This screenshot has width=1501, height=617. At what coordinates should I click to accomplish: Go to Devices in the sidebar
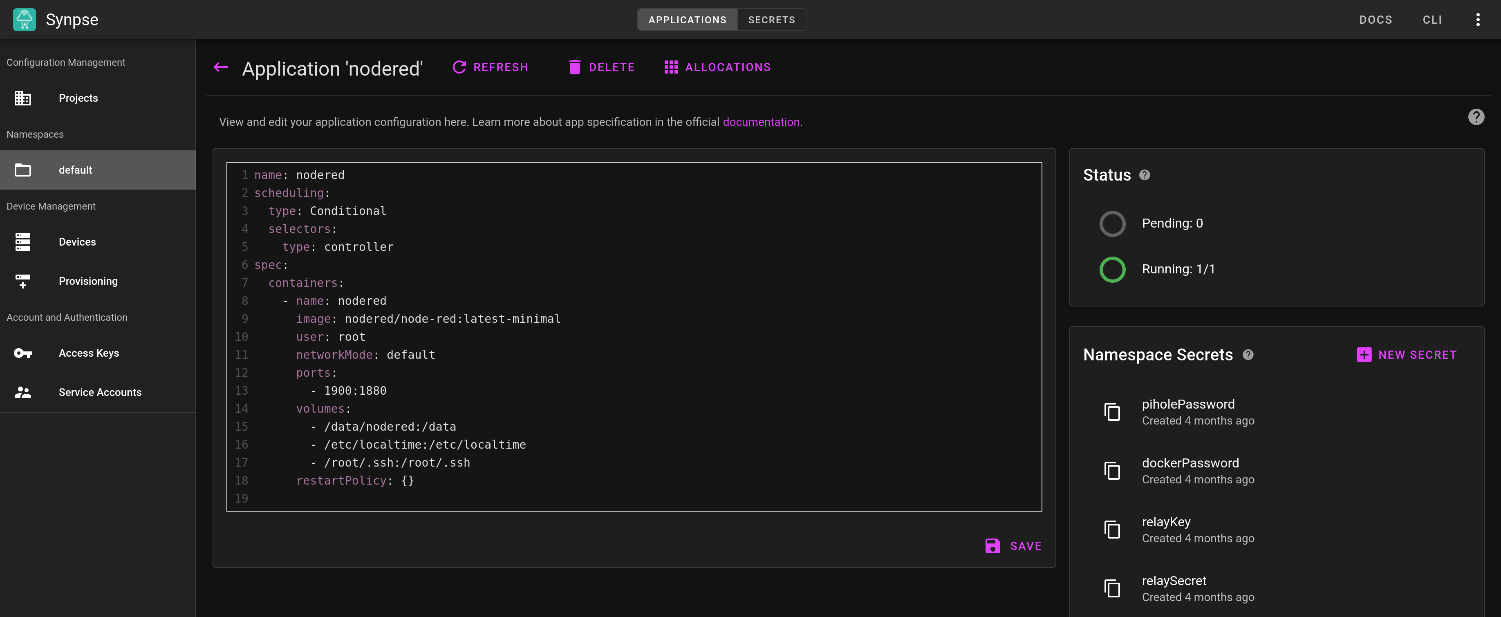point(77,242)
